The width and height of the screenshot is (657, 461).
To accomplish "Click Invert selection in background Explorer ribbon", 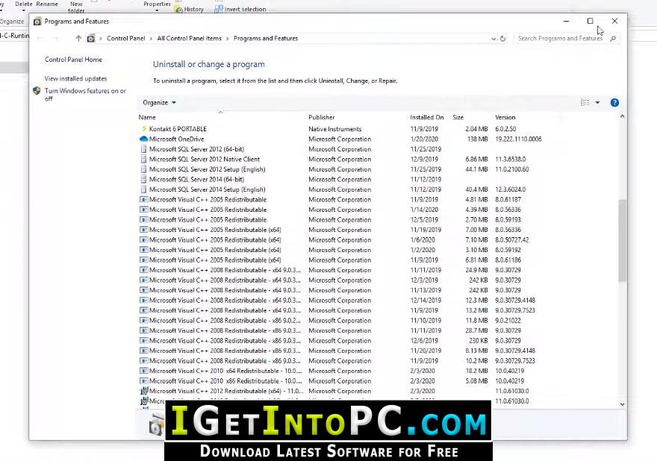I will (240, 9).
